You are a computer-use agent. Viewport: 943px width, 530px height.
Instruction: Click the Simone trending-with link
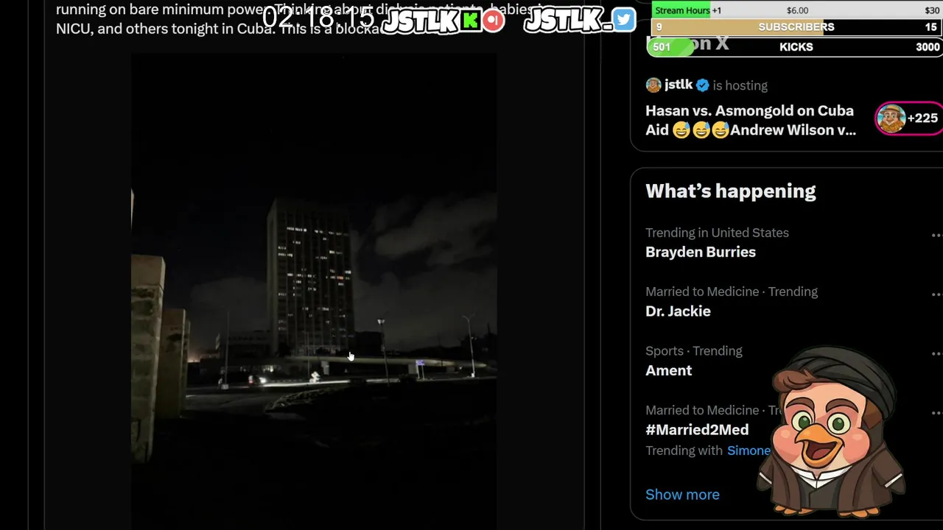pos(749,451)
